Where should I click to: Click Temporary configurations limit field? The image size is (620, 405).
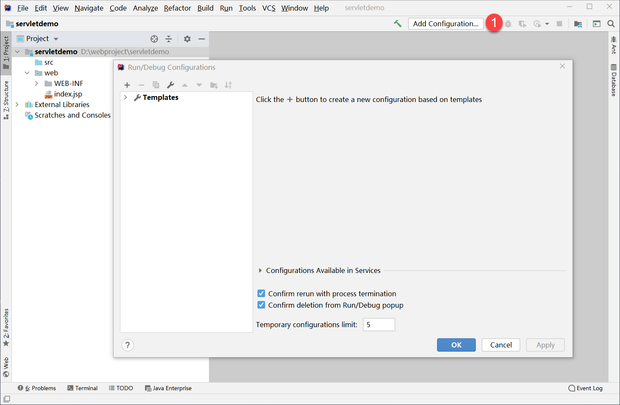pos(379,325)
